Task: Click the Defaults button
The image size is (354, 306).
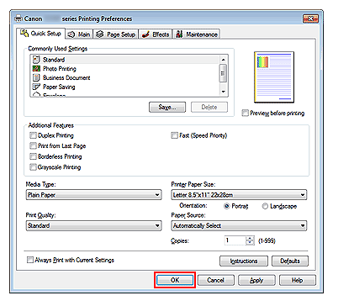Action: point(290,261)
